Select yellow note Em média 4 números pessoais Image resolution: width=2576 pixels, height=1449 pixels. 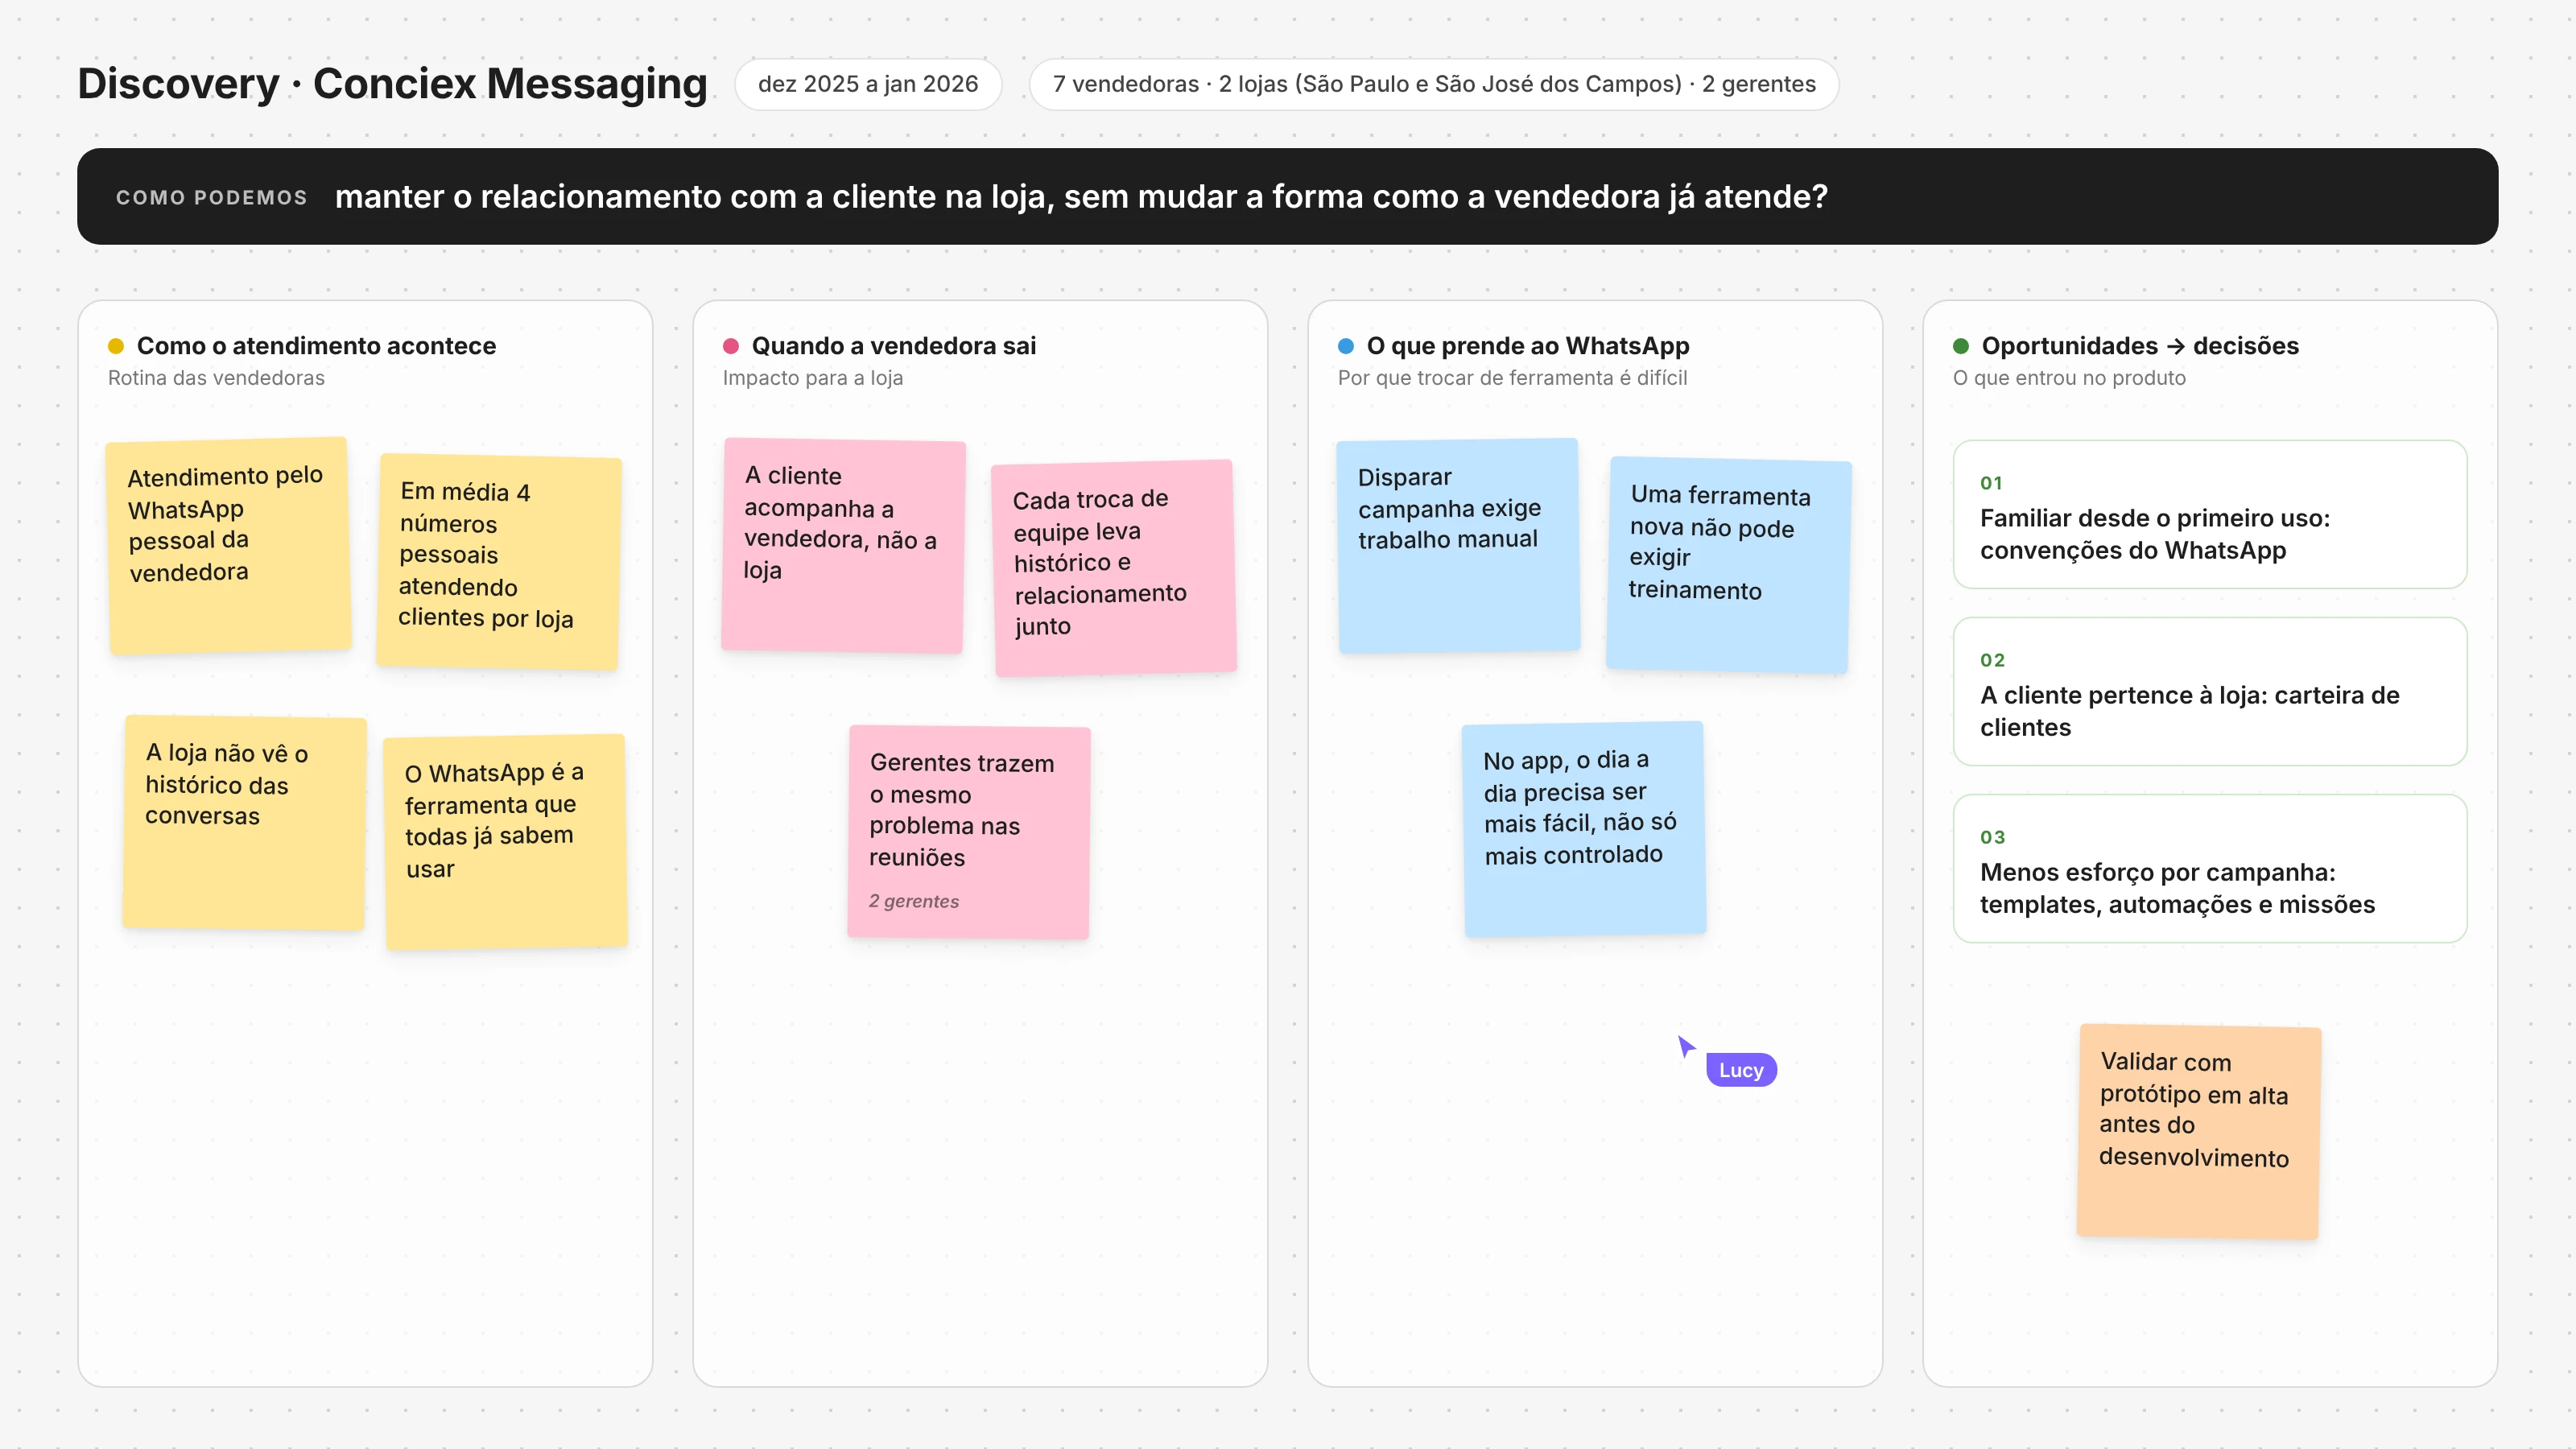tap(499, 562)
